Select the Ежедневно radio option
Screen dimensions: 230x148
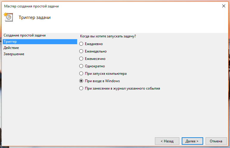[81, 44]
